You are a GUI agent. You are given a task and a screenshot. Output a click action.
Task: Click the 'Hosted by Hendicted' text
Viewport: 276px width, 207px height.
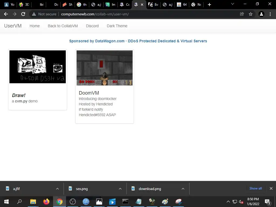tap(96, 104)
